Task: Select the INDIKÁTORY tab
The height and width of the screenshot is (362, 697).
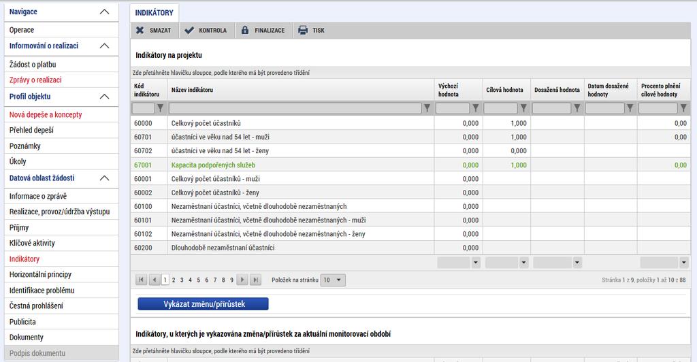Action: pyautogui.click(x=155, y=13)
